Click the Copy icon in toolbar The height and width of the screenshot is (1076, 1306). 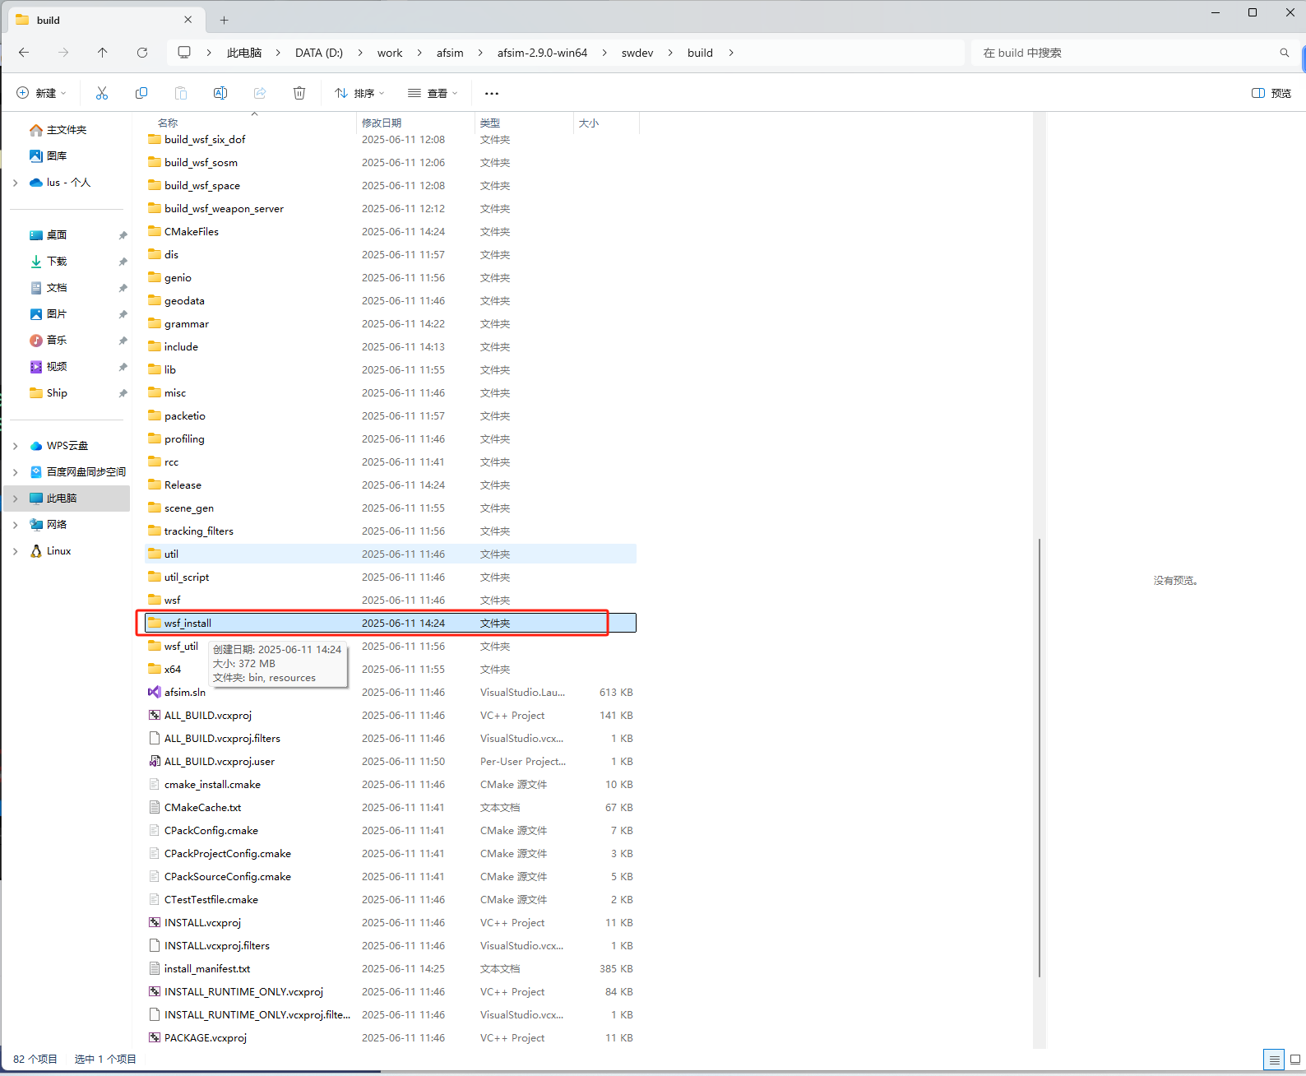141,93
